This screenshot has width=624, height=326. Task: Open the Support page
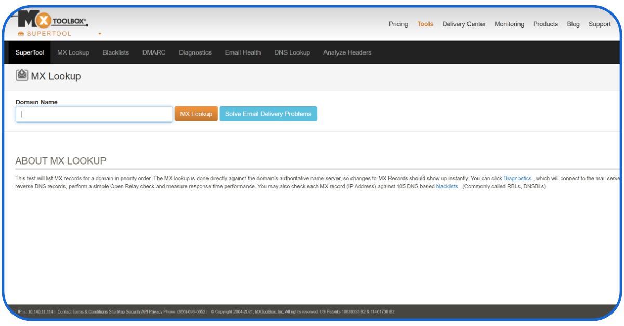(600, 24)
